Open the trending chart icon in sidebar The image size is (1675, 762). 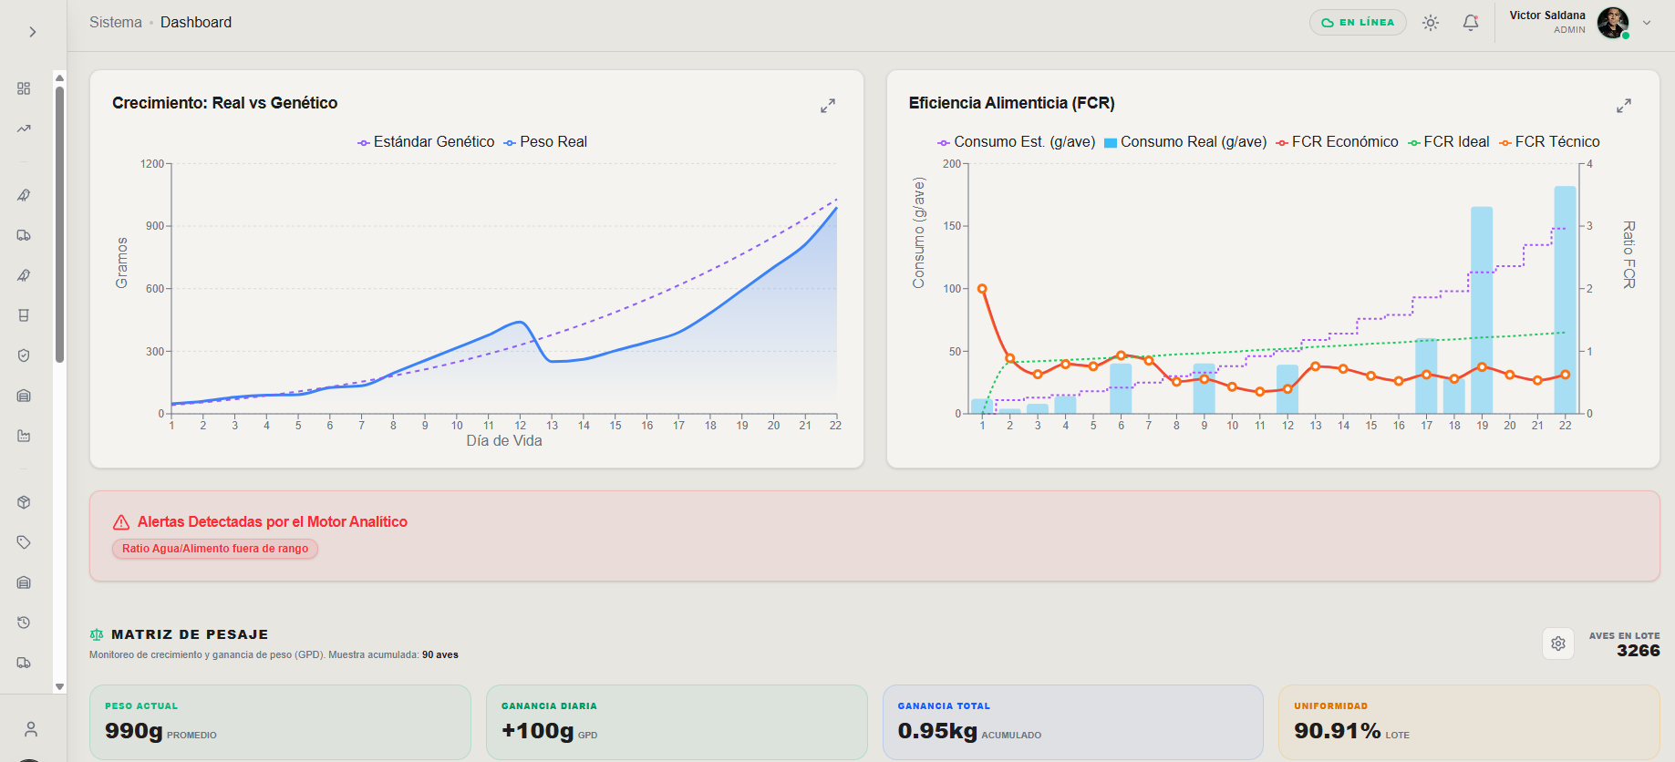click(x=24, y=129)
